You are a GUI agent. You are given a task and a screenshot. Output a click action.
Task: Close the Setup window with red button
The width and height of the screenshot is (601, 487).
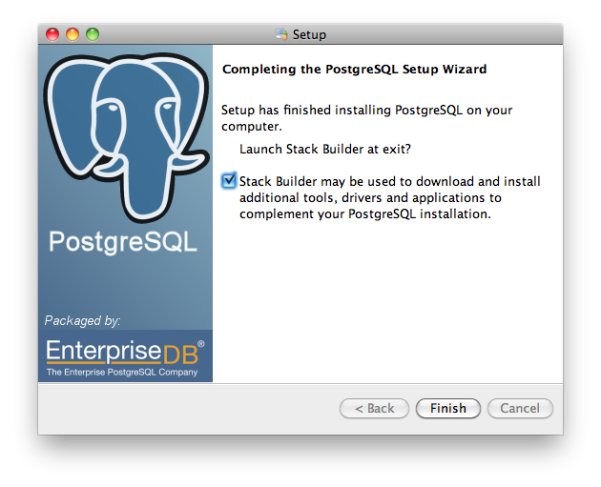tap(52, 34)
